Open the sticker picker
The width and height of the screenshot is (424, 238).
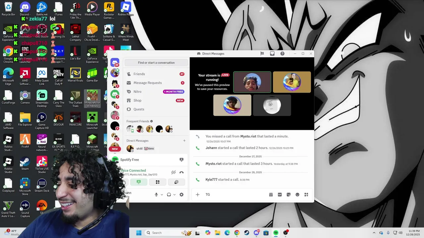point(289,195)
